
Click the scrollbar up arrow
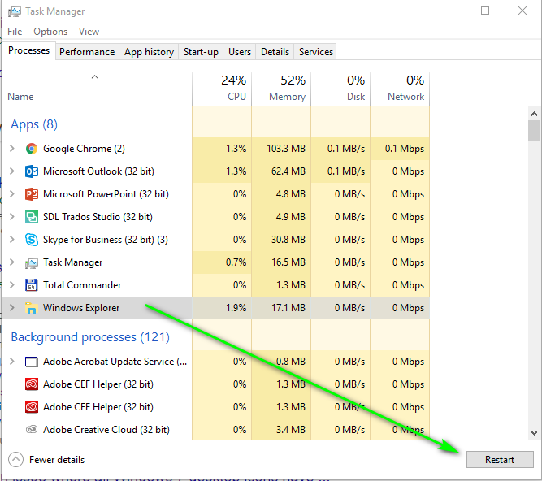534,114
